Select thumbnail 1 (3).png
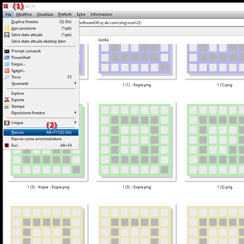 pyautogui.click(x=214, y=141)
